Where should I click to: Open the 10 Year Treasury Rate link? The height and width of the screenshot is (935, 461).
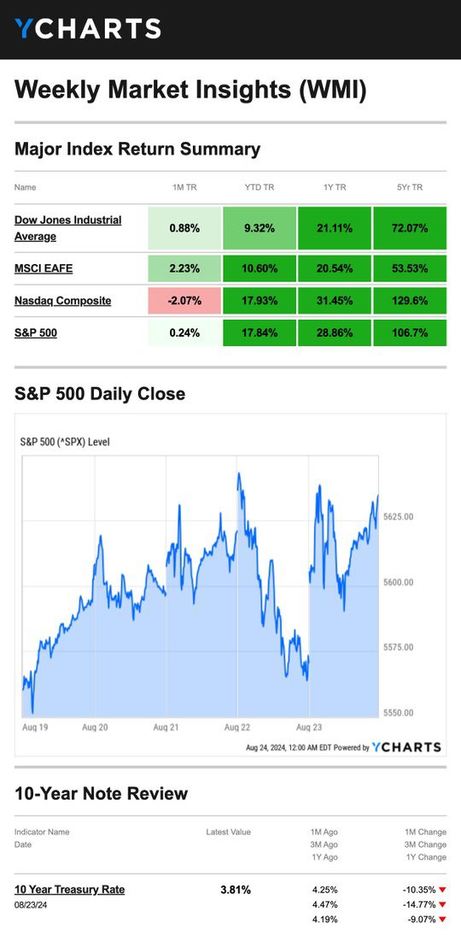point(70,889)
